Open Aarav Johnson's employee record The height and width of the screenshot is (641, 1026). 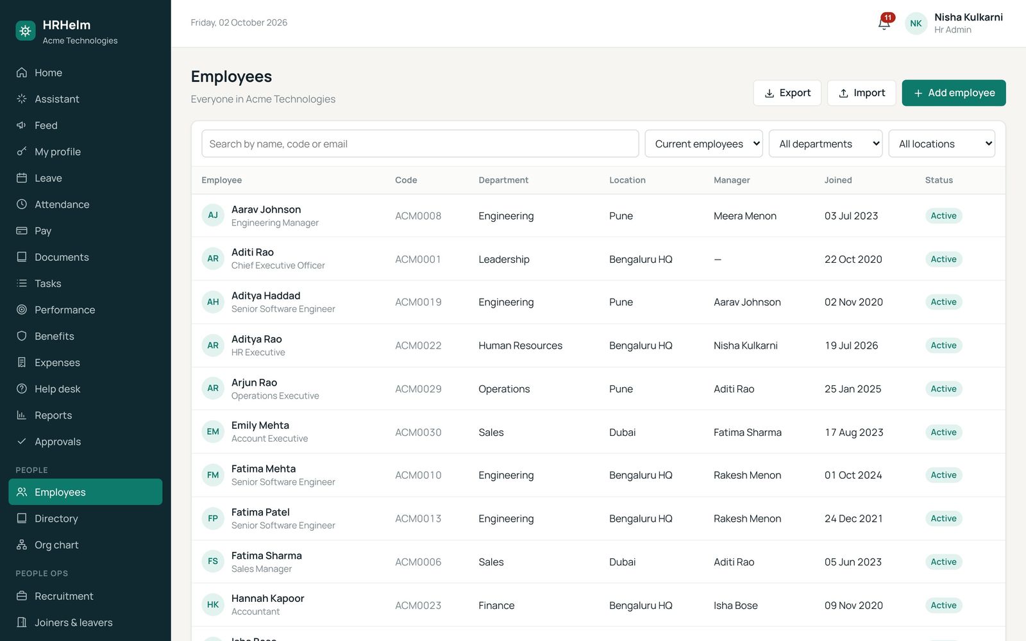(x=598, y=215)
